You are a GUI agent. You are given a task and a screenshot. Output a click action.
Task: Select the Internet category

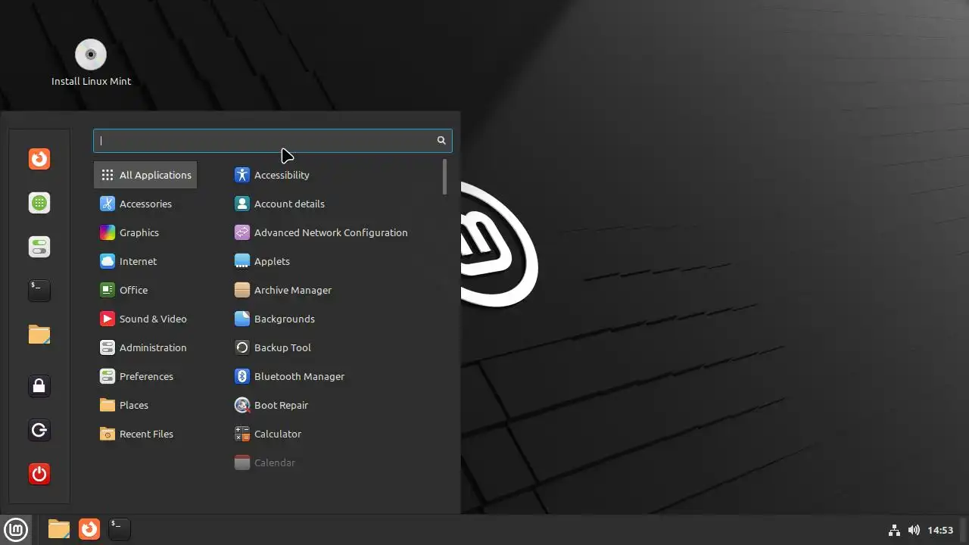(x=145, y=261)
